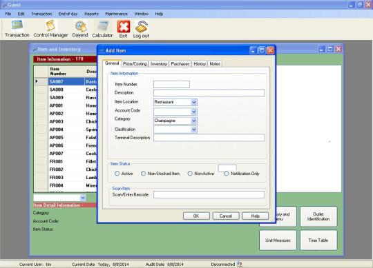Open the Account Code dropdown
The image size is (373, 268).
(194, 112)
